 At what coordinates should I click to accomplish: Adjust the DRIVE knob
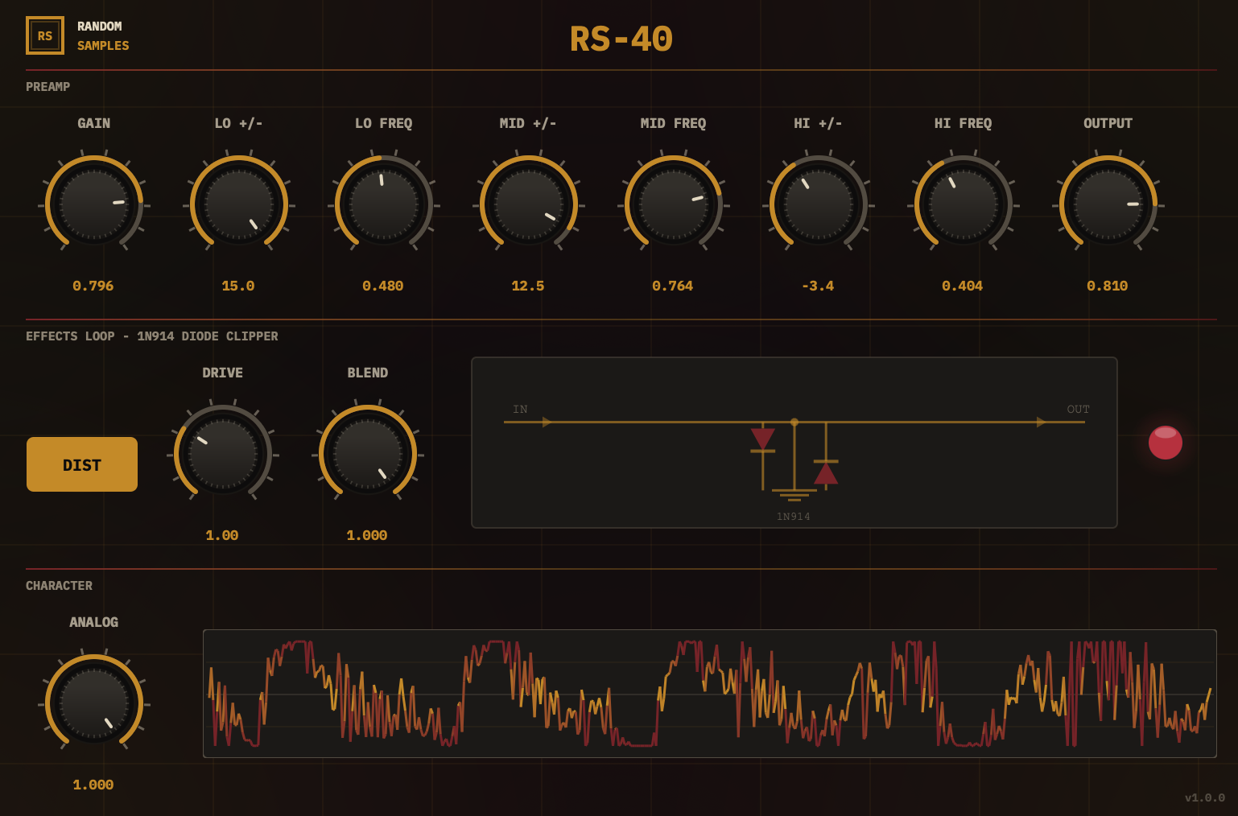click(x=222, y=452)
